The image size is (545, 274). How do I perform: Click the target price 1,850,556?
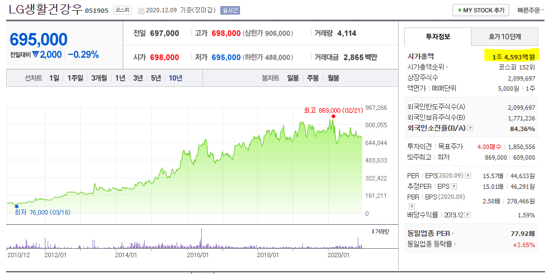point(521,147)
